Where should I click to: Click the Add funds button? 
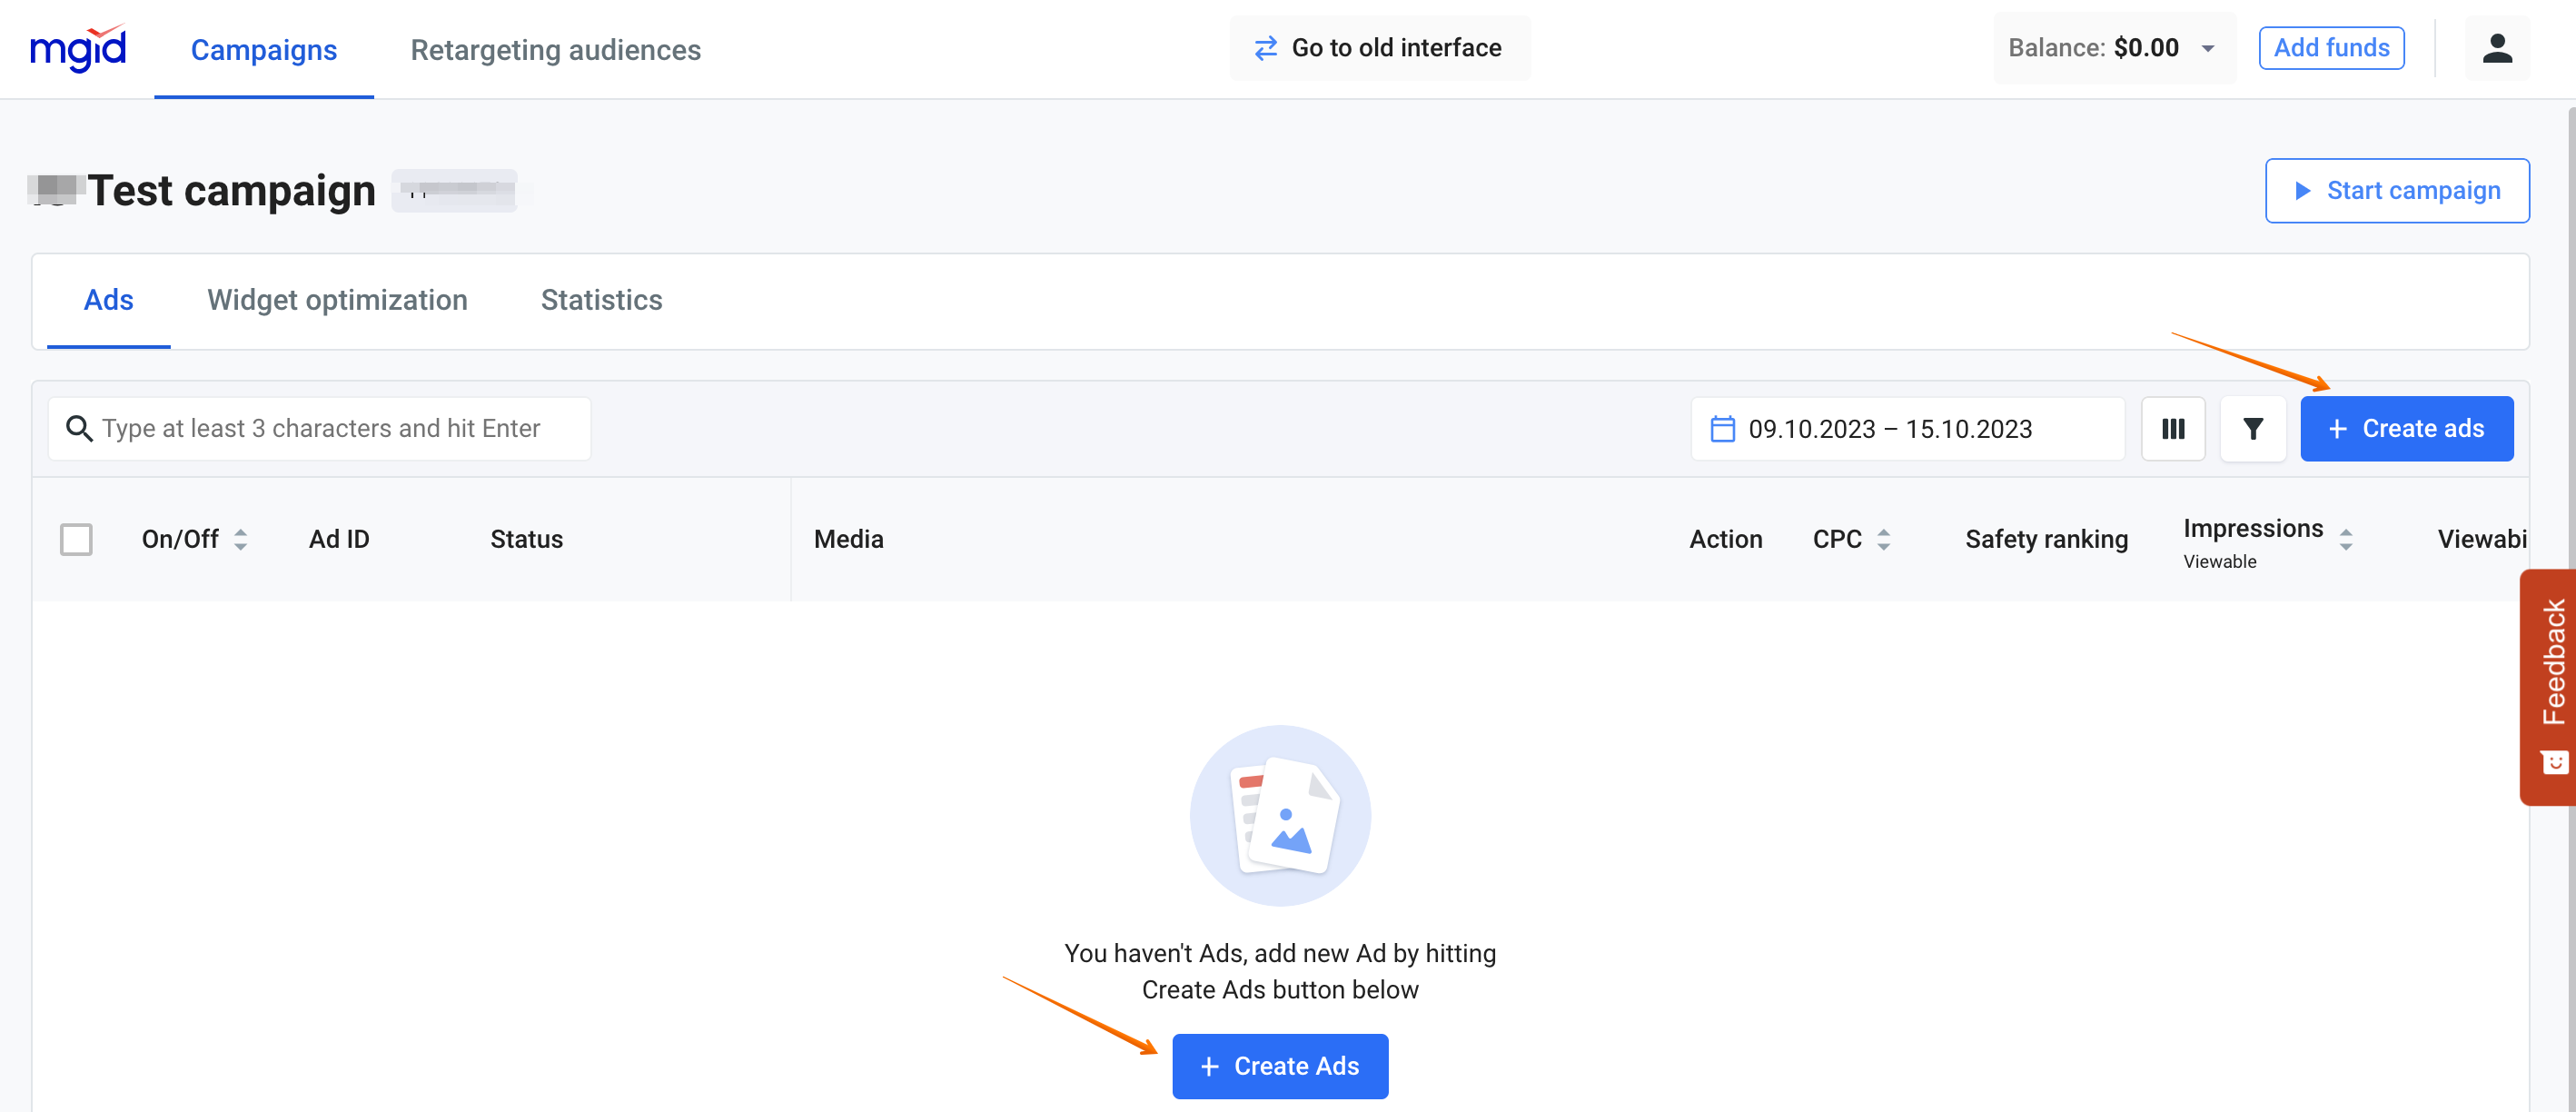pos(2330,48)
